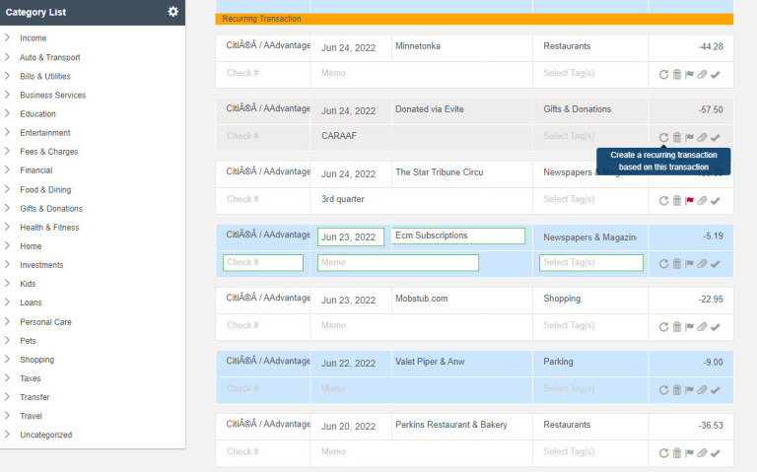Change Newspapers & Magazines category on Ecm row
The image size is (757, 472).
(590, 237)
